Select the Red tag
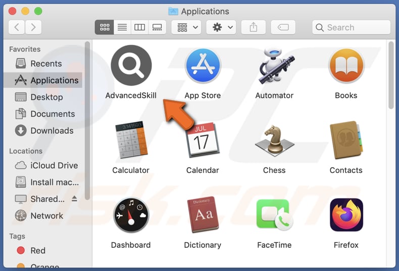 coord(43,250)
